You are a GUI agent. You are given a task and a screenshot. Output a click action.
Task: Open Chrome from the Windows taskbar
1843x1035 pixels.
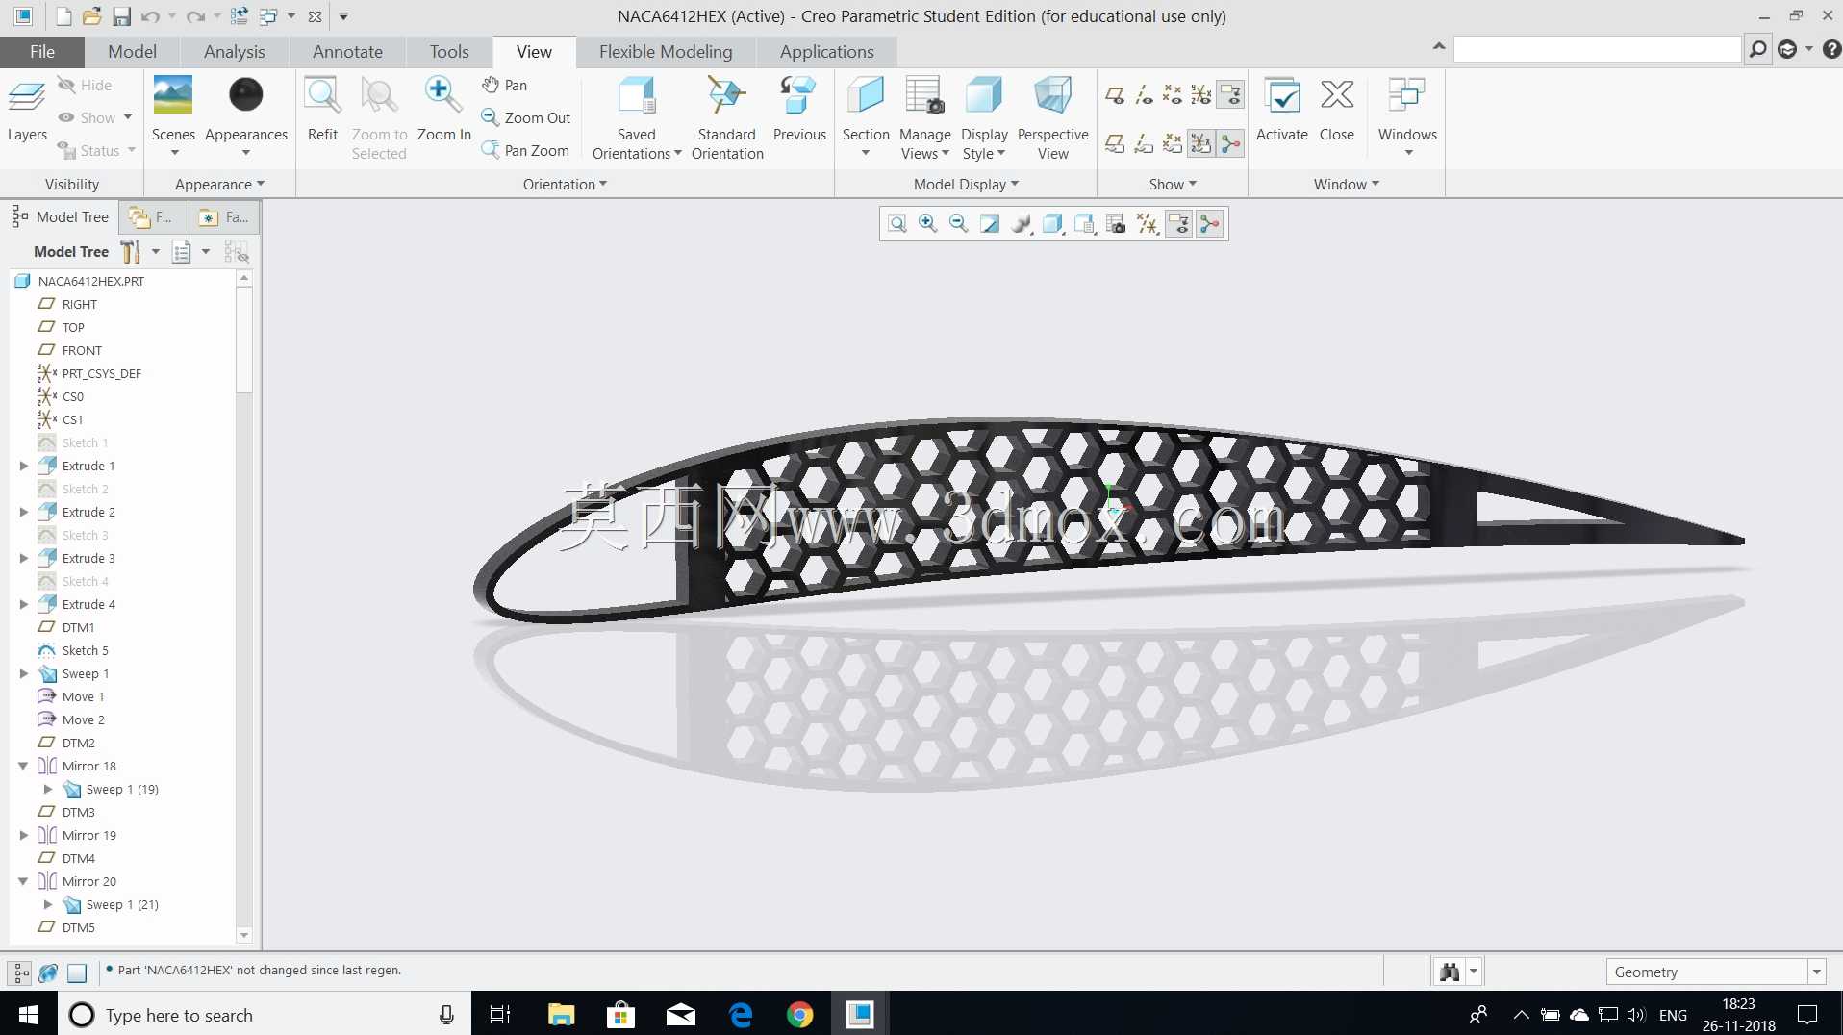(799, 1014)
